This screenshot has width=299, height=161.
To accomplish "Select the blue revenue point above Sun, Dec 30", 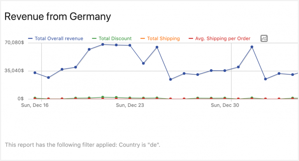I will click(x=225, y=71).
